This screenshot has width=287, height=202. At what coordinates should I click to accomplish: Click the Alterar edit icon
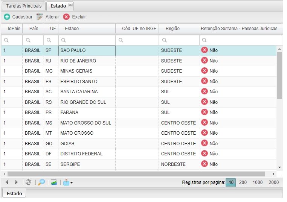point(40,17)
